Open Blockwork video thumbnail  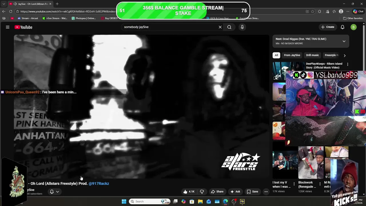tap(311, 163)
